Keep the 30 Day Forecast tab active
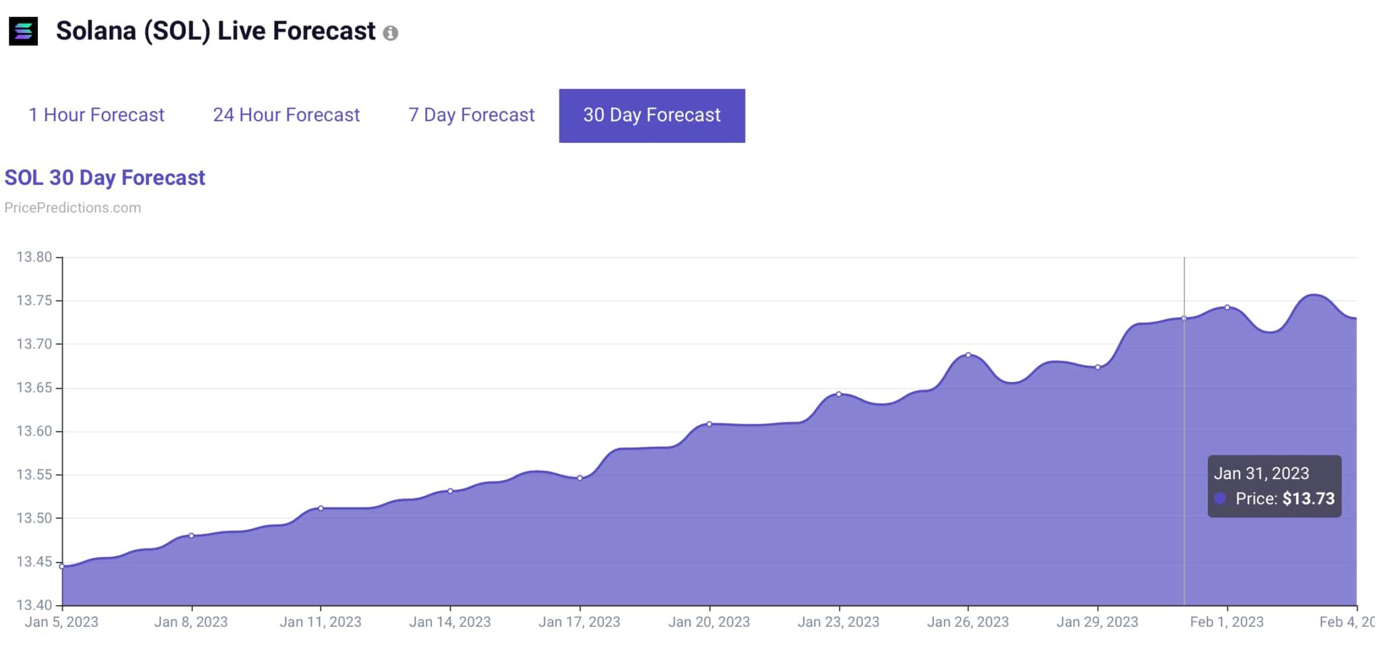This screenshot has height=649, width=1382. [x=652, y=115]
